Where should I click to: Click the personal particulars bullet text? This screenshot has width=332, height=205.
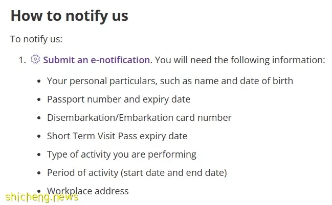[x=170, y=81]
